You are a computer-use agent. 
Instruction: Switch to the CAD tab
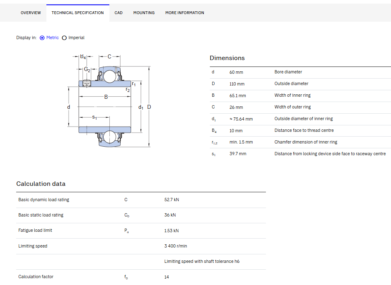point(119,13)
